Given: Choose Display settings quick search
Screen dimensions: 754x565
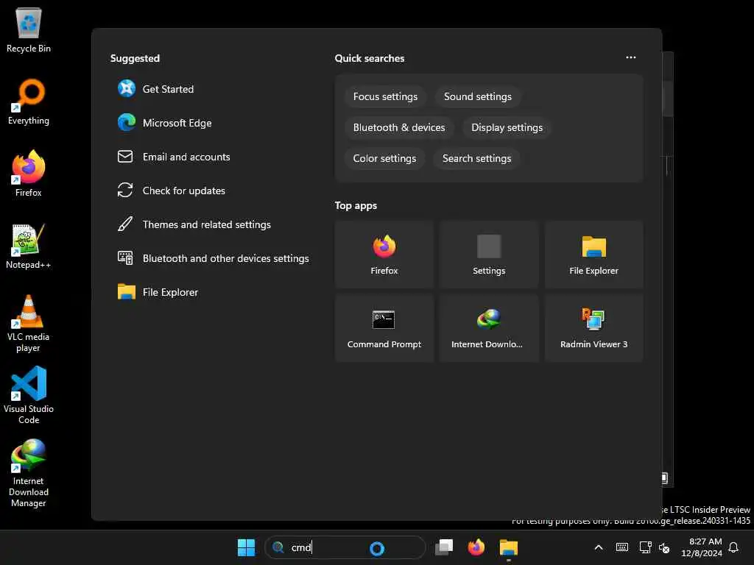Looking at the screenshot, I should [x=507, y=127].
